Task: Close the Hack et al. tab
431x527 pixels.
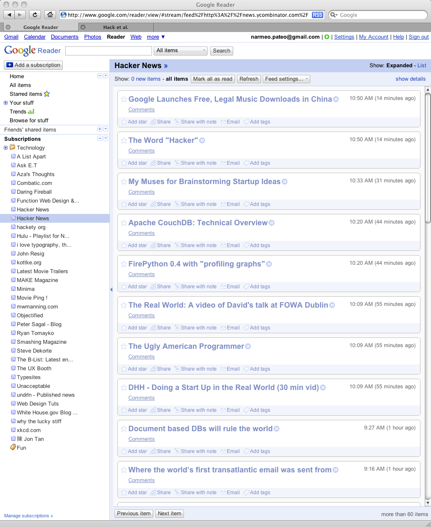Action: [83, 27]
